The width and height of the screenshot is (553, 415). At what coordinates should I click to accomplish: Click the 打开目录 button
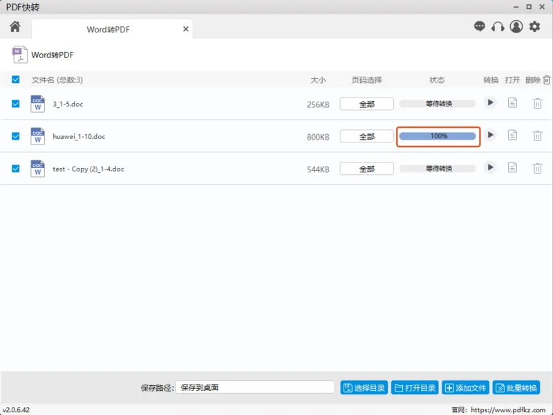click(x=415, y=388)
